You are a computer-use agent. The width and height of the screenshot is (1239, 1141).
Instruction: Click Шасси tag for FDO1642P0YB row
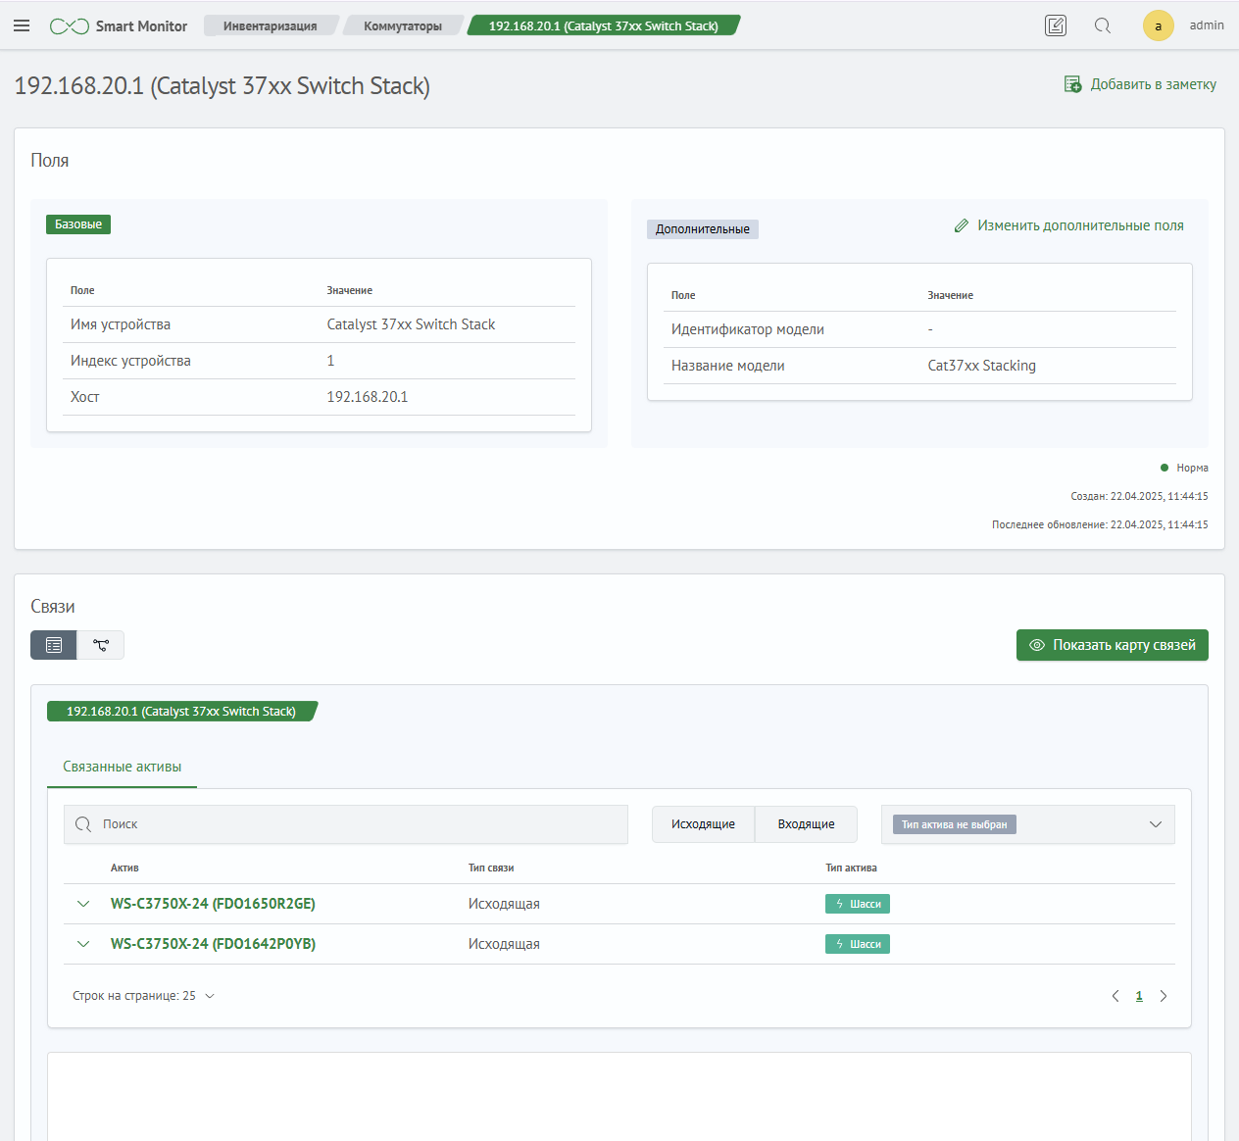click(858, 944)
